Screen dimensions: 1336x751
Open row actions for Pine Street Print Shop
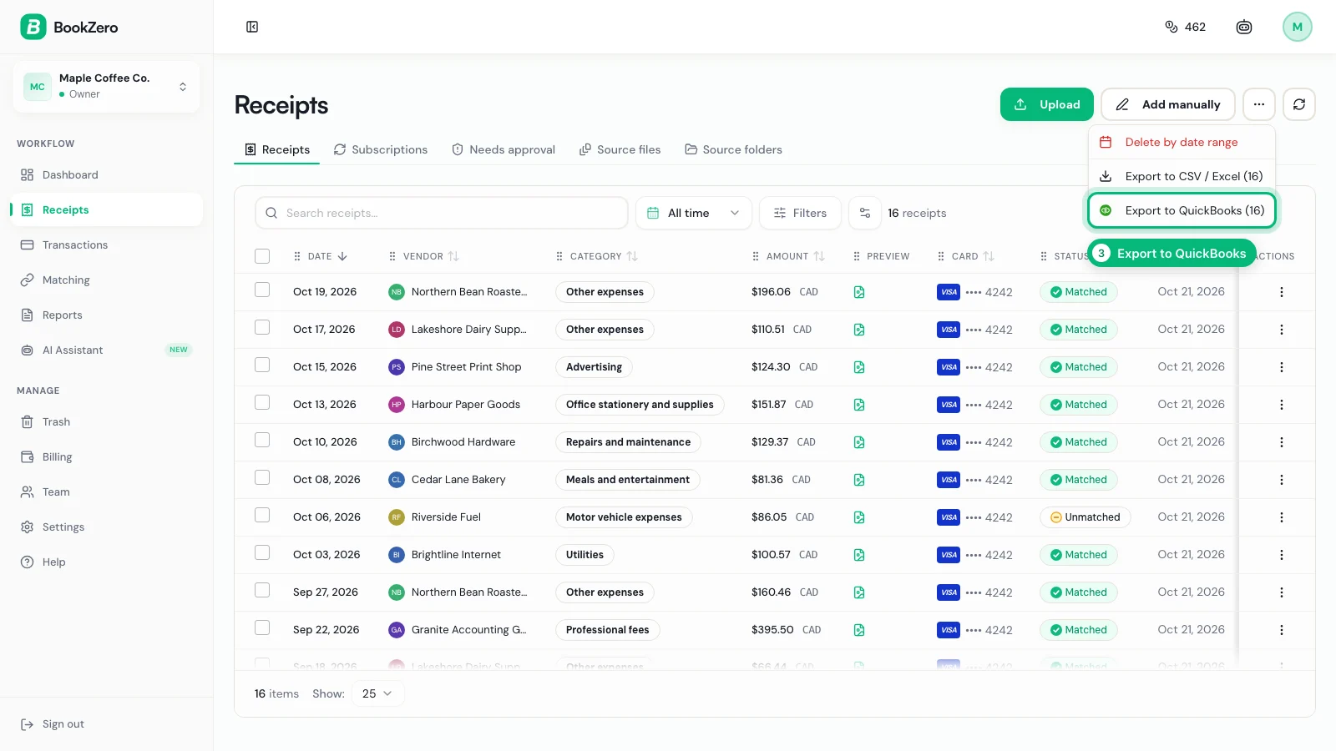(x=1281, y=367)
